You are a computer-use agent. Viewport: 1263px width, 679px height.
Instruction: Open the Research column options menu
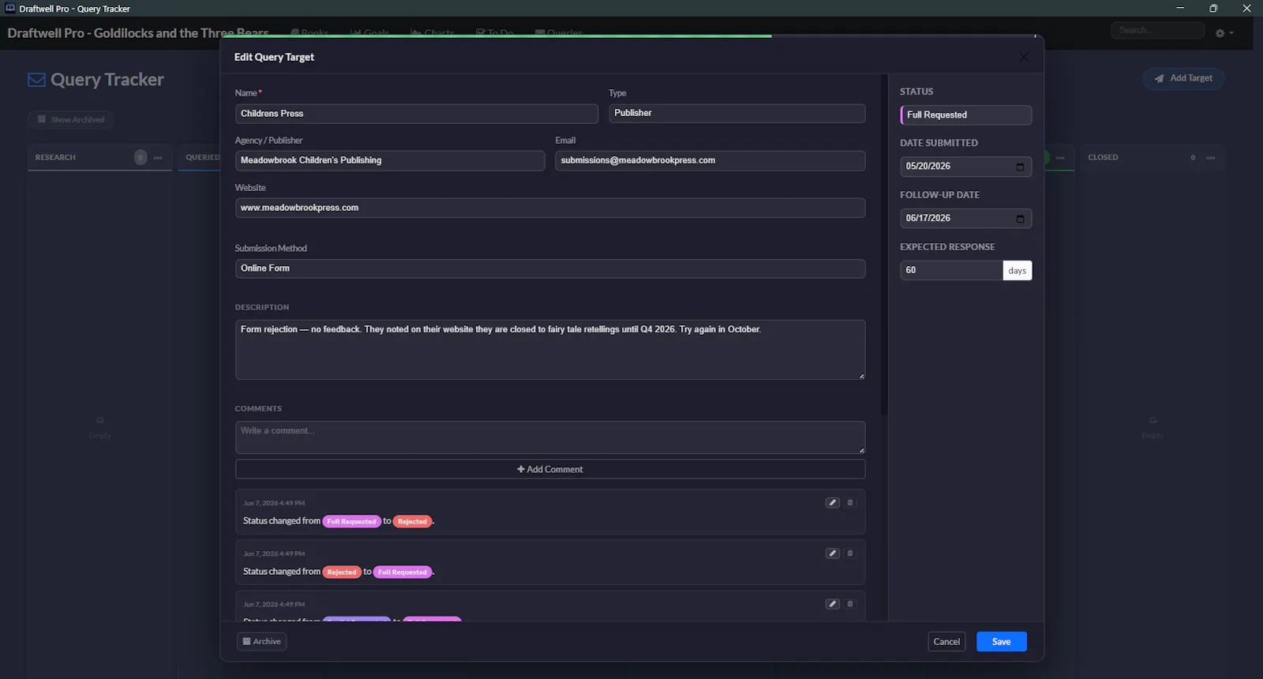pos(158,158)
